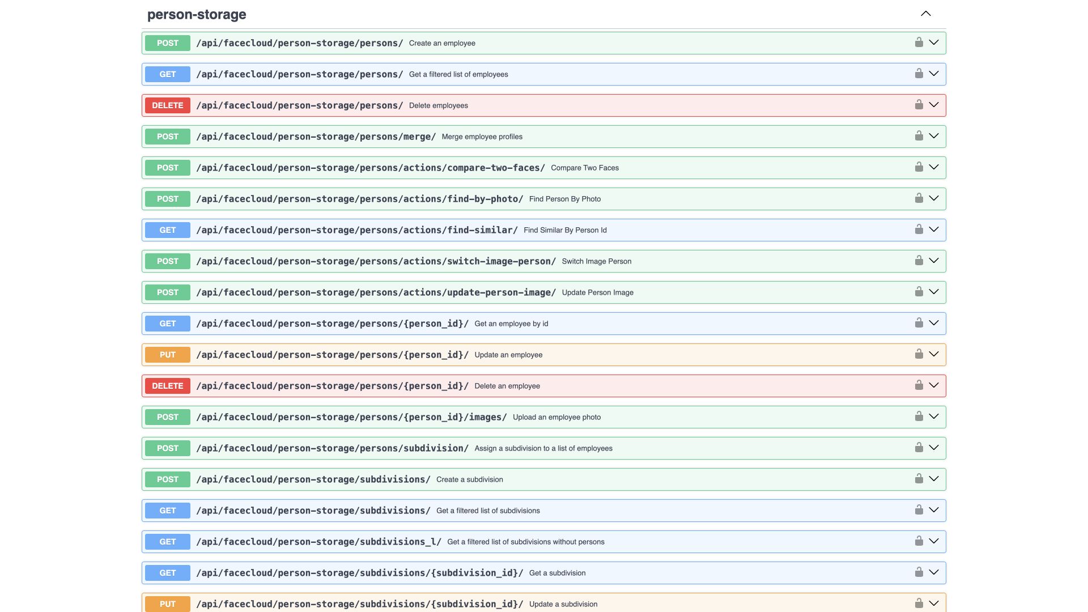Click DELETE badge for Delete employees
This screenshot has height=612, width=1088.
coord(168,105)
